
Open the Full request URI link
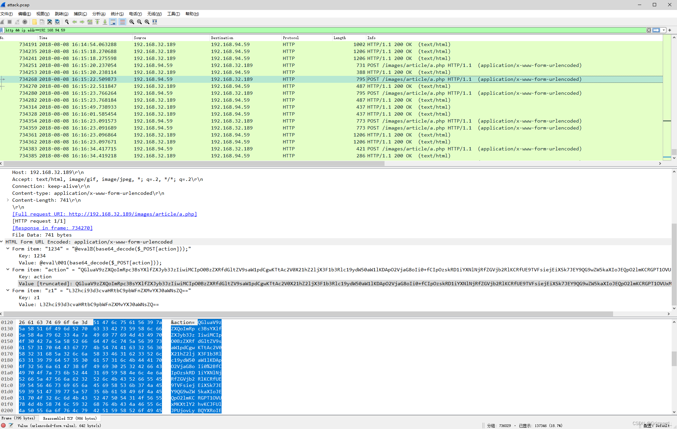pyautogui.click(x=105, y=214)
